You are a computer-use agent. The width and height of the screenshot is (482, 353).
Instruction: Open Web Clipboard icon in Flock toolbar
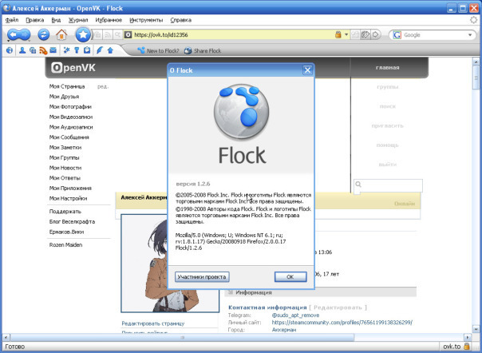(87, 50)
